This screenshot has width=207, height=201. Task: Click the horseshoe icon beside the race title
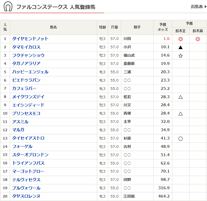tap(8, 7)
